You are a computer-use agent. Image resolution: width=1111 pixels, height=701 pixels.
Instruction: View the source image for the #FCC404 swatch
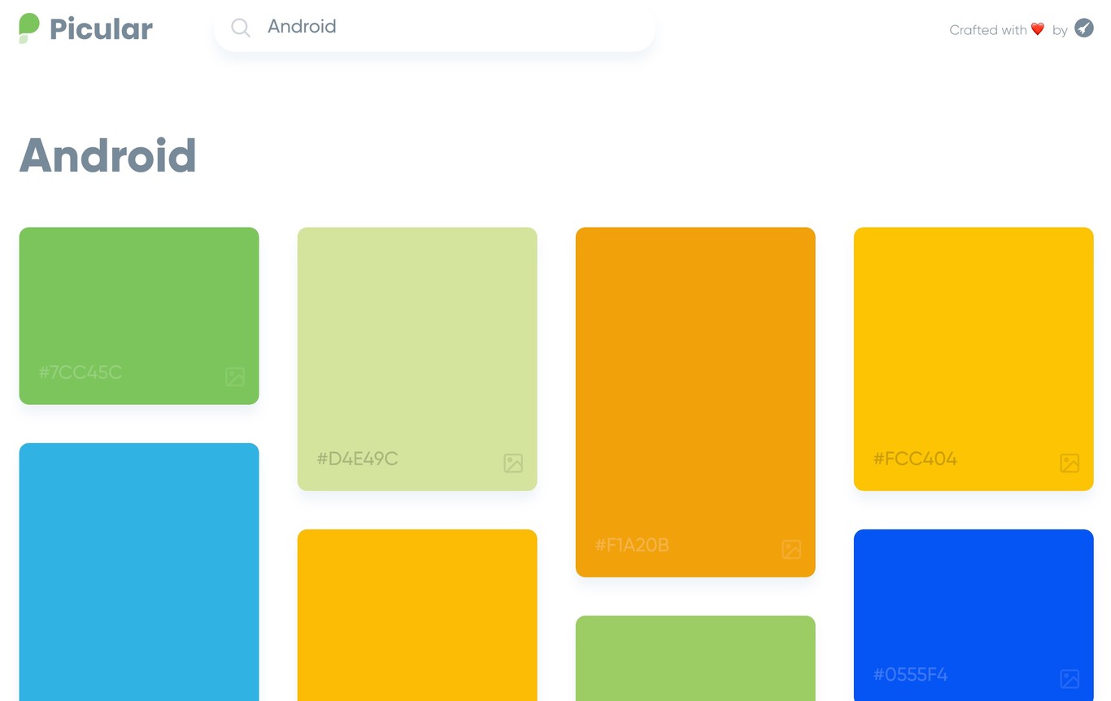tap(1069, 464)
